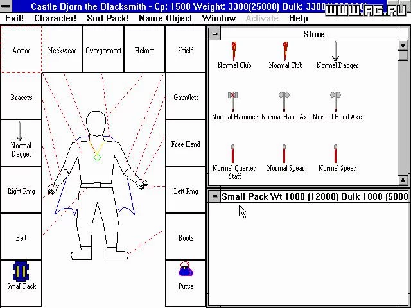The height and width of the screenshot is (308, 411).
Task: Open the Character! menu
Action: pos(55,19)
